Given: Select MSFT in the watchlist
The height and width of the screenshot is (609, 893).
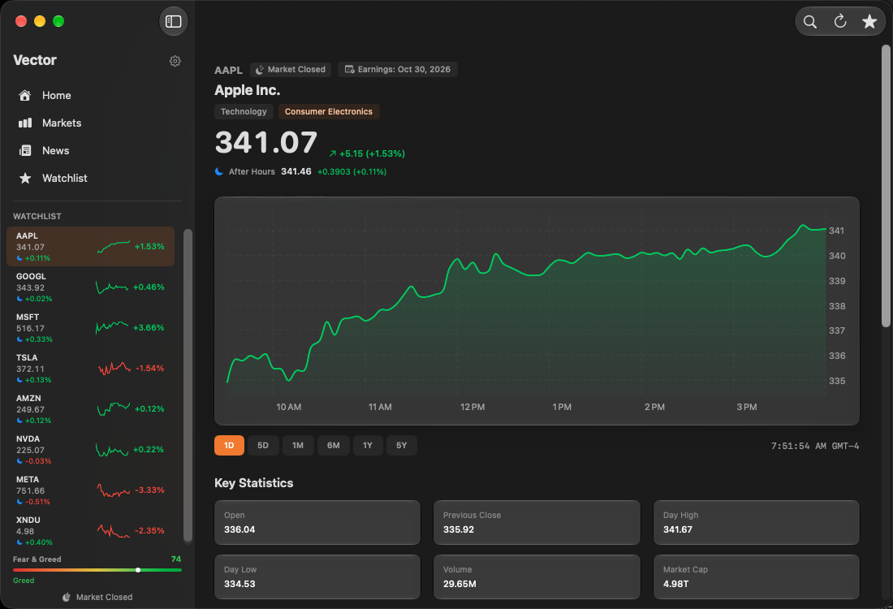Looking at the screenshot, I should click(x=91, y=327).
